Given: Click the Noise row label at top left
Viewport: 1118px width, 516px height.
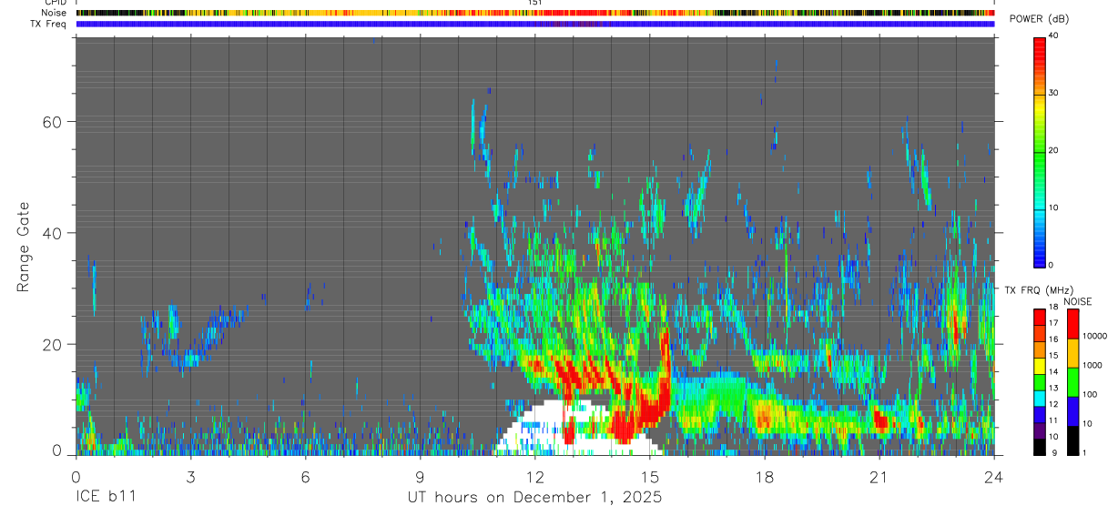Looking at the screenshot, I should [55, 13].
